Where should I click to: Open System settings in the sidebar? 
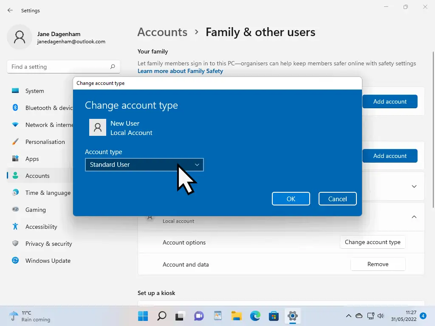(34, 90)
